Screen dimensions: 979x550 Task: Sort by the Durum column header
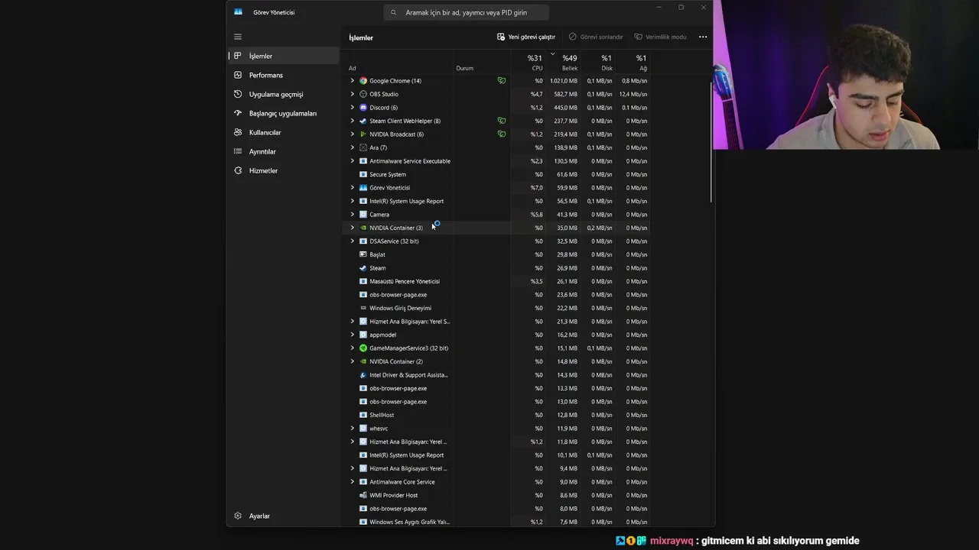pyautogui.click(x=482, y=63)
